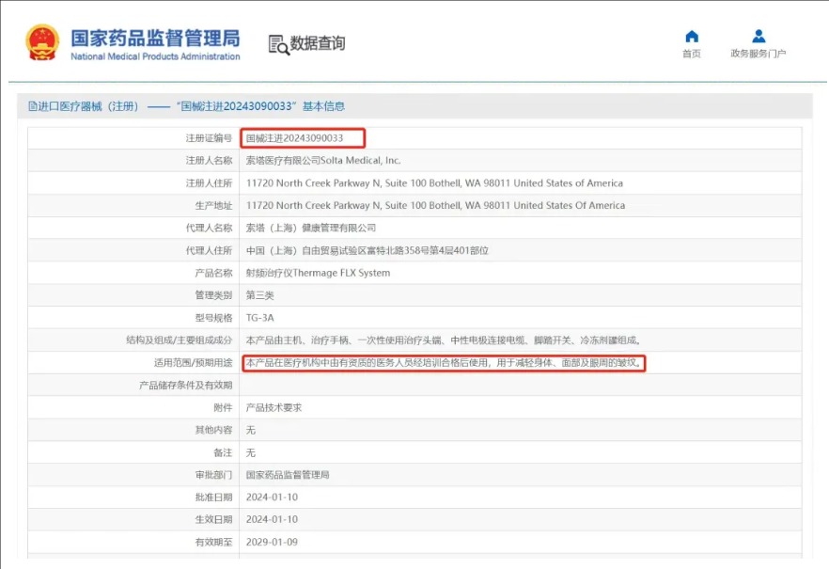
Task: Click validity end date 2029-01-09
Action: (272, 543)
